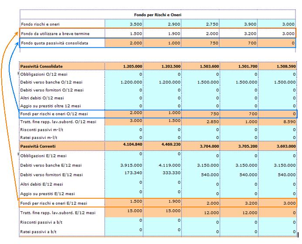
Task: Select the Altri debiti O/12 mesi label
Action: point(42,98)
